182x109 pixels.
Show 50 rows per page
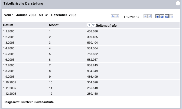167,16
